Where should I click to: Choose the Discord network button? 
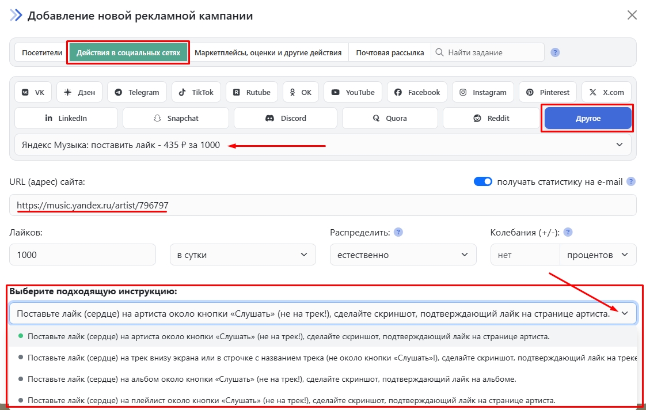[286, 118]
